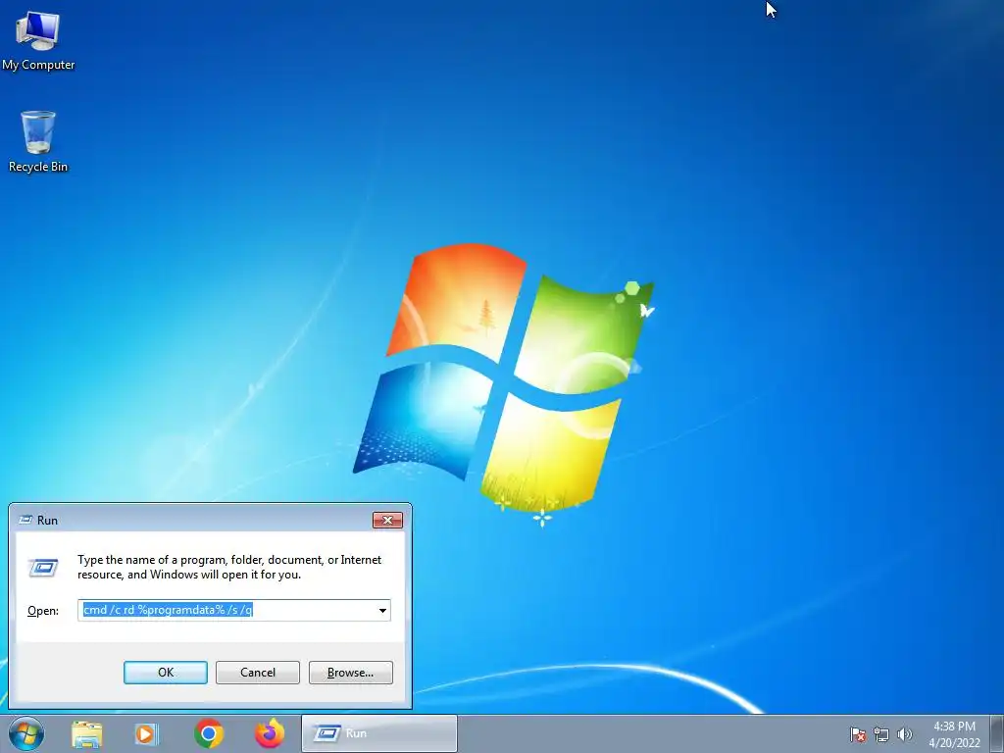The height and width of the screenshot is (753, 1004).
Task: Launch Windows Explorer from the taskbar
Action: (87, 733)
